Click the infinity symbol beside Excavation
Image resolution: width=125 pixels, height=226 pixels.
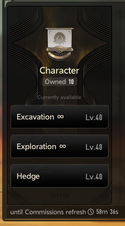60,117
